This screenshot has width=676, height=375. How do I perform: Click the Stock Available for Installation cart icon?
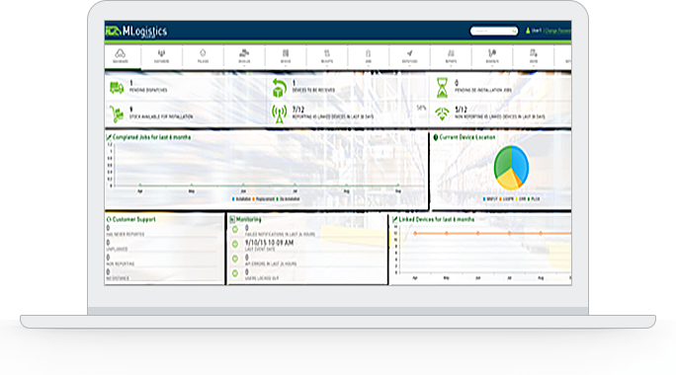pos(117,114)
